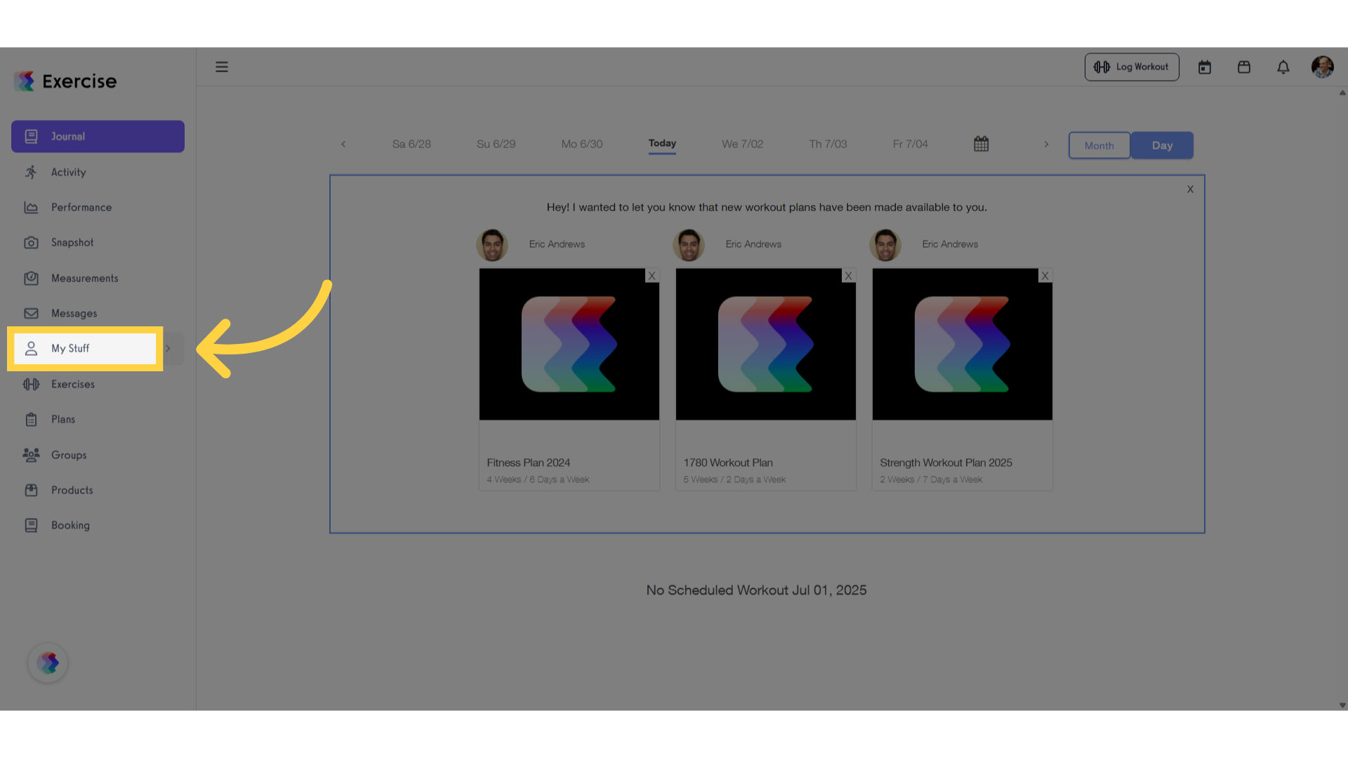Open the 1780 Workout Plan thumbnail
This screenshot has width=1348, height=758.
[x=766, y=344]
